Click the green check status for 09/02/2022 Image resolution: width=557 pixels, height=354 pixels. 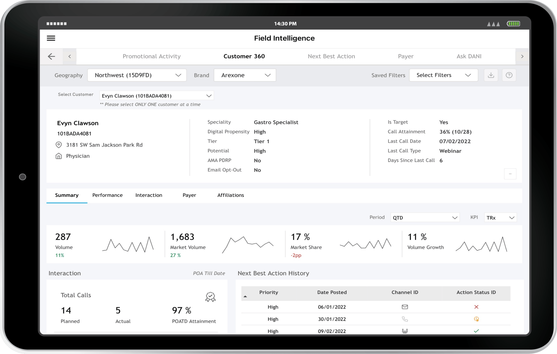[x=476, y=331]
